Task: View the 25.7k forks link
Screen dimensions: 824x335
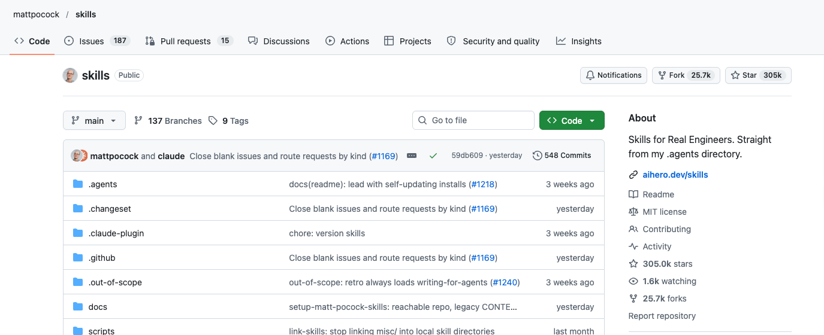Action: (x=657, y=299)
